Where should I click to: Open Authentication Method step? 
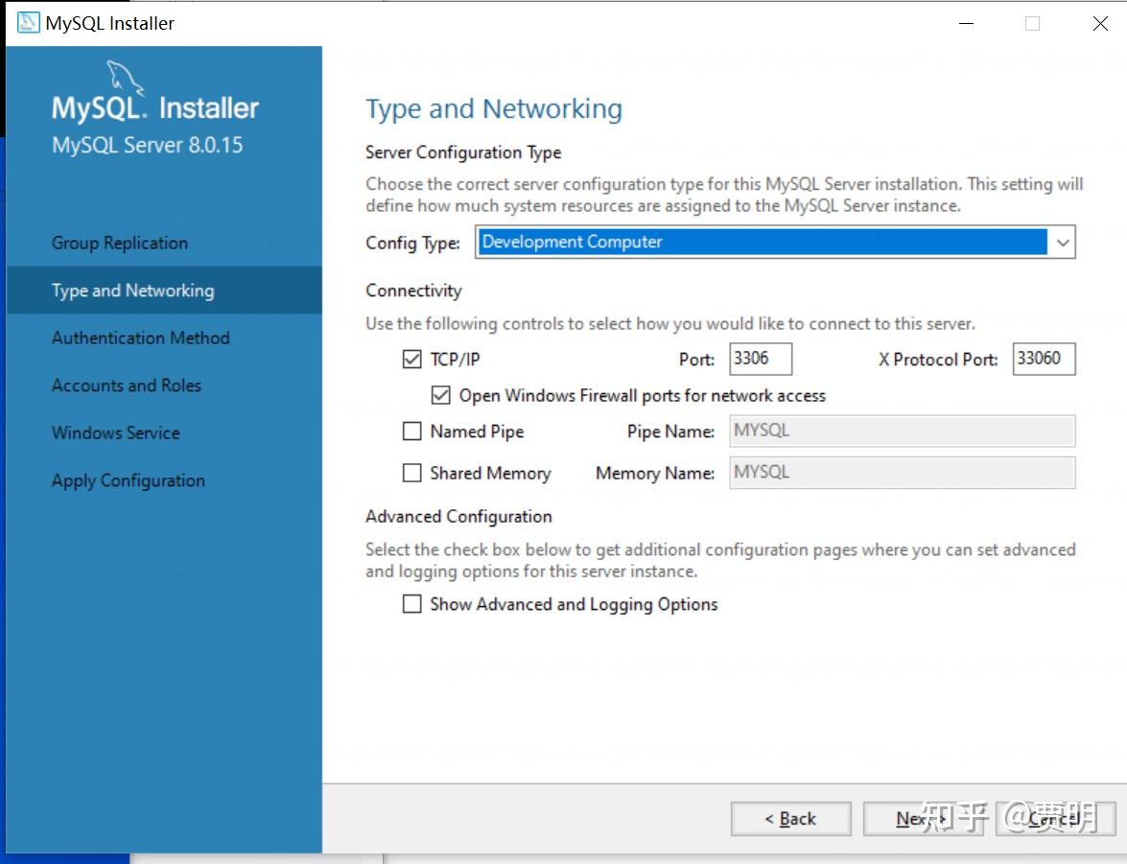pyautogui.click(x=141, y=338)
